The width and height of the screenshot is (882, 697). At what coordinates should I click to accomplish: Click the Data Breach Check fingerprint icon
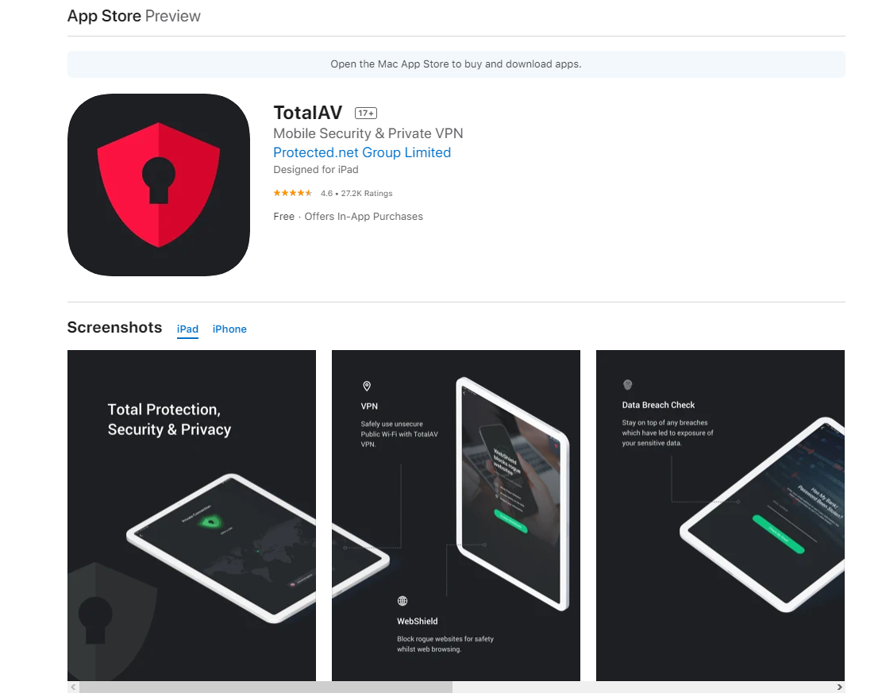pyautogui.click(x=628, y=385)
